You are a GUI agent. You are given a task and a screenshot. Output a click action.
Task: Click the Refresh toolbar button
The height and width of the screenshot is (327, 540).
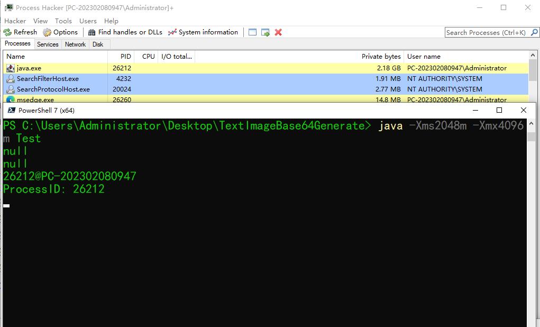pyautogui.click(x=21, y=32)
